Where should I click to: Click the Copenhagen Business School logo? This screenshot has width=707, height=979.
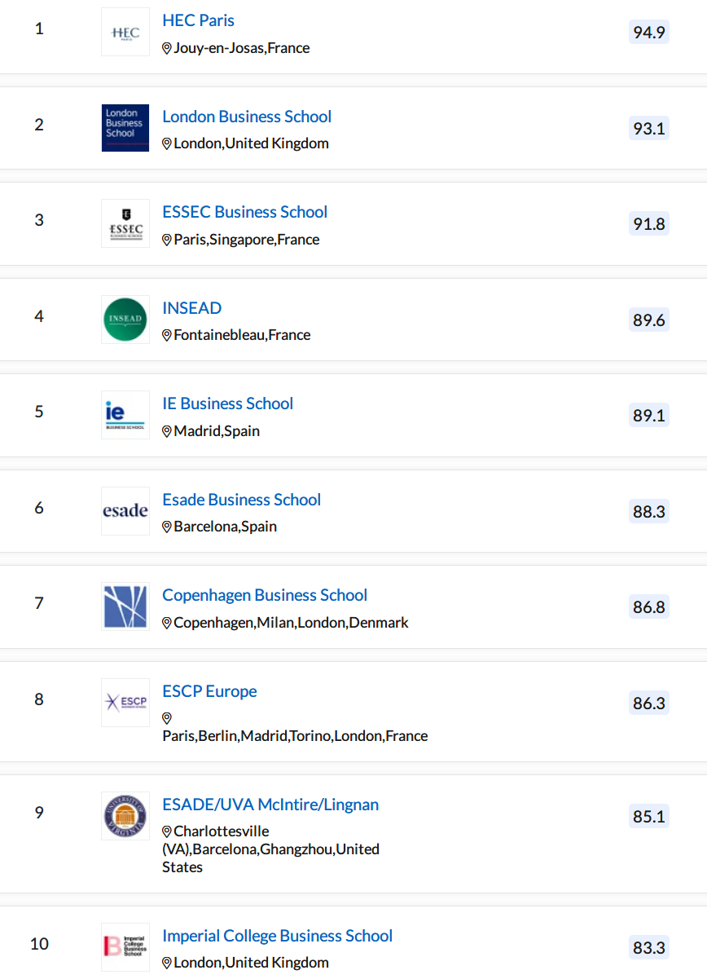pyautogui.click(x=125, y=606)
